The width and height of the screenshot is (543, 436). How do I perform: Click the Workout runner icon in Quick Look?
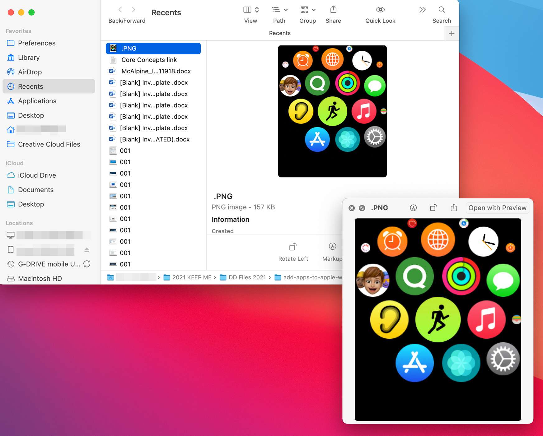[438, 319]
